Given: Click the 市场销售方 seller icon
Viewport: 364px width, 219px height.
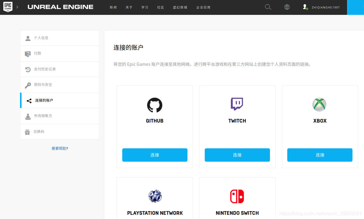Looking at the screenshot, I should (28, 116).
